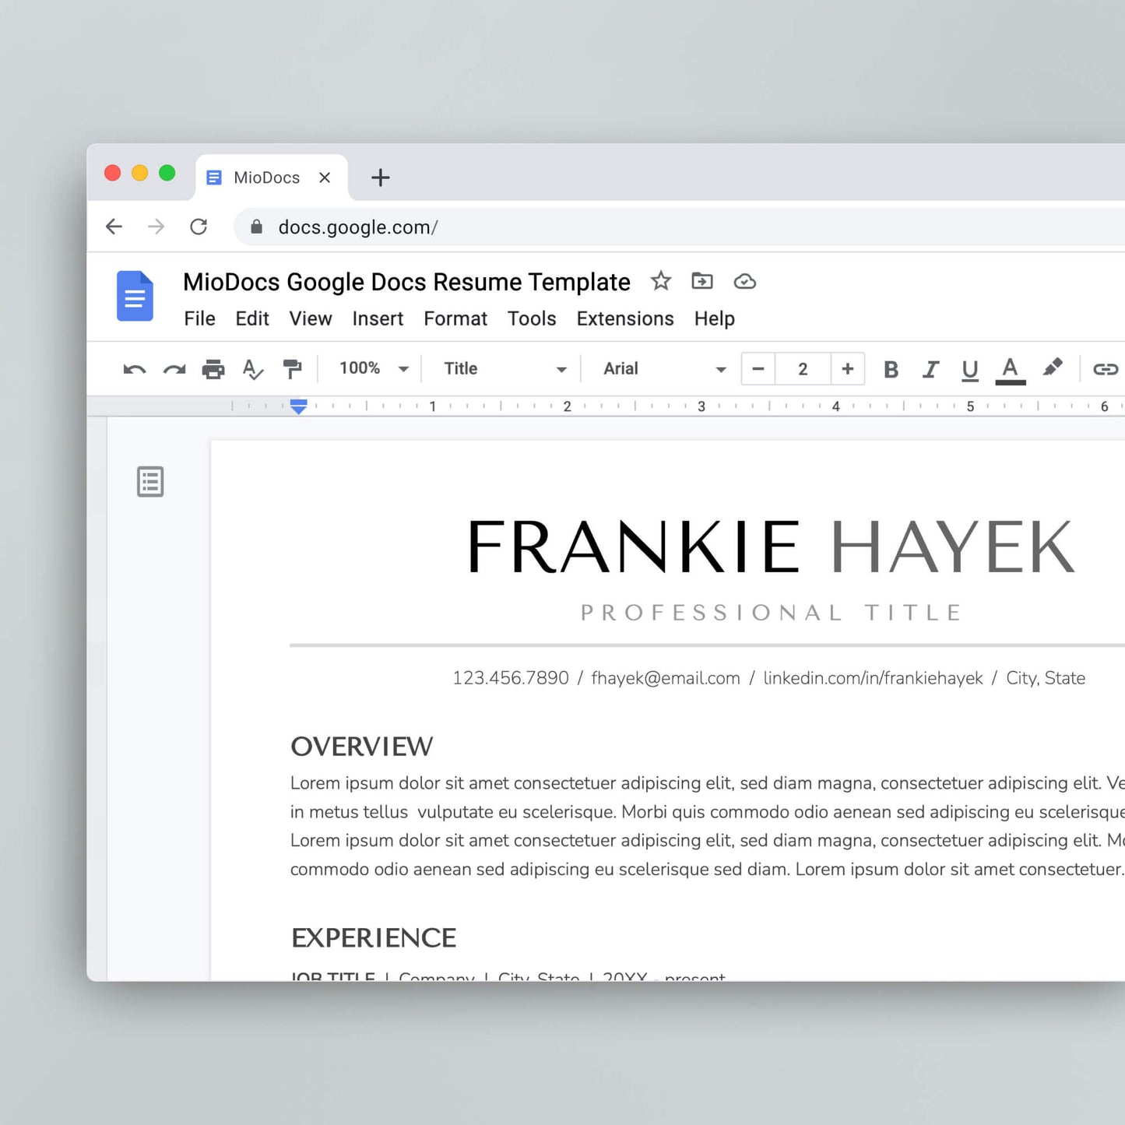Open the 100% zoom dropdown
Screen dimensions: 1125x1125
pyautogui.click(x=374, y=368)
